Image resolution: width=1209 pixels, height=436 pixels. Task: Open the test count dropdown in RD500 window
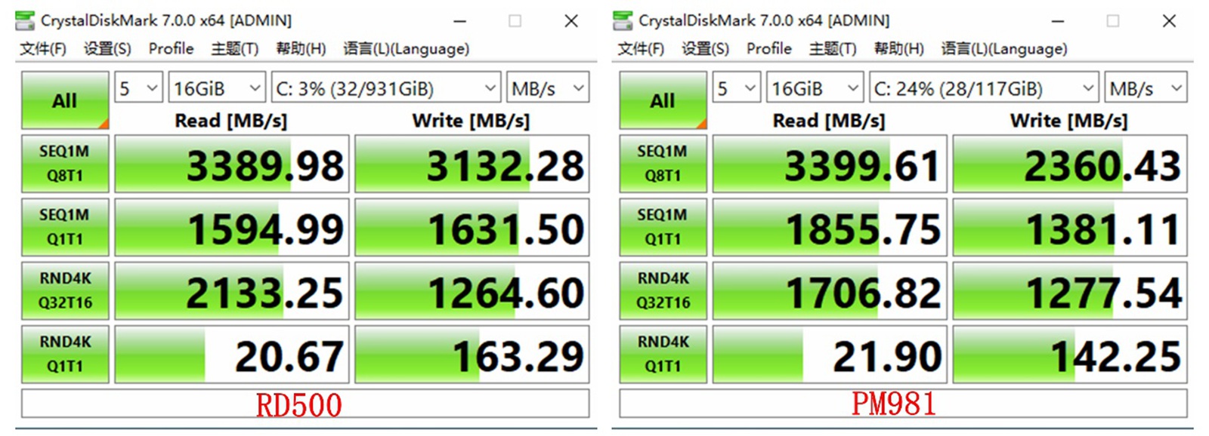tap(138, 88)
